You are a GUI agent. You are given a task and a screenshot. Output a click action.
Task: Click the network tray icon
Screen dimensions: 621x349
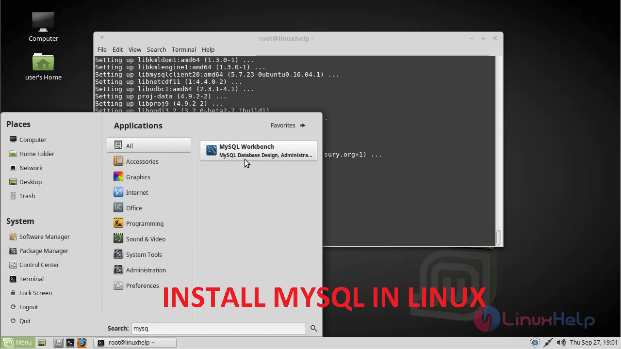[548, 343]
